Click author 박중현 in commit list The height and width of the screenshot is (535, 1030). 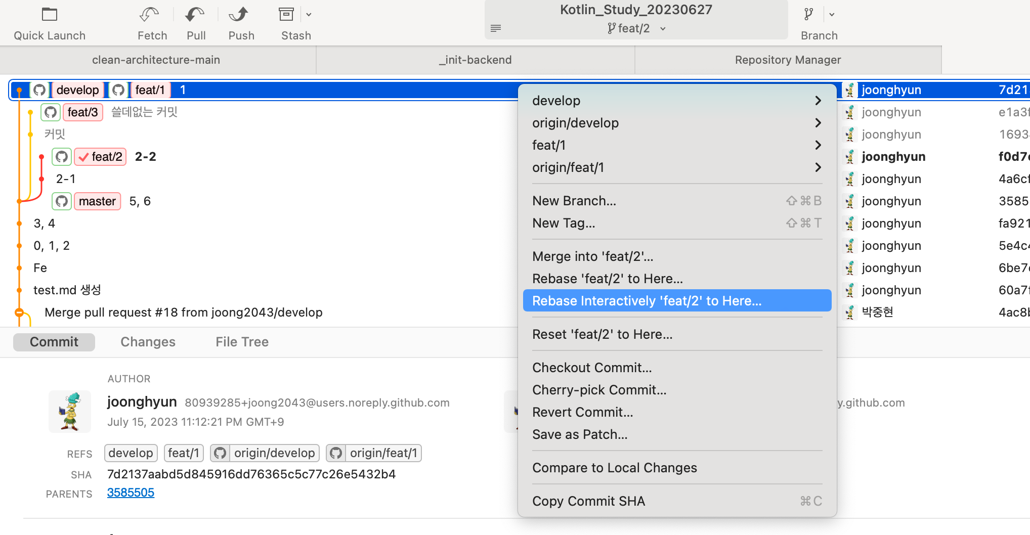pyautogui.click(x=877, y=313)
